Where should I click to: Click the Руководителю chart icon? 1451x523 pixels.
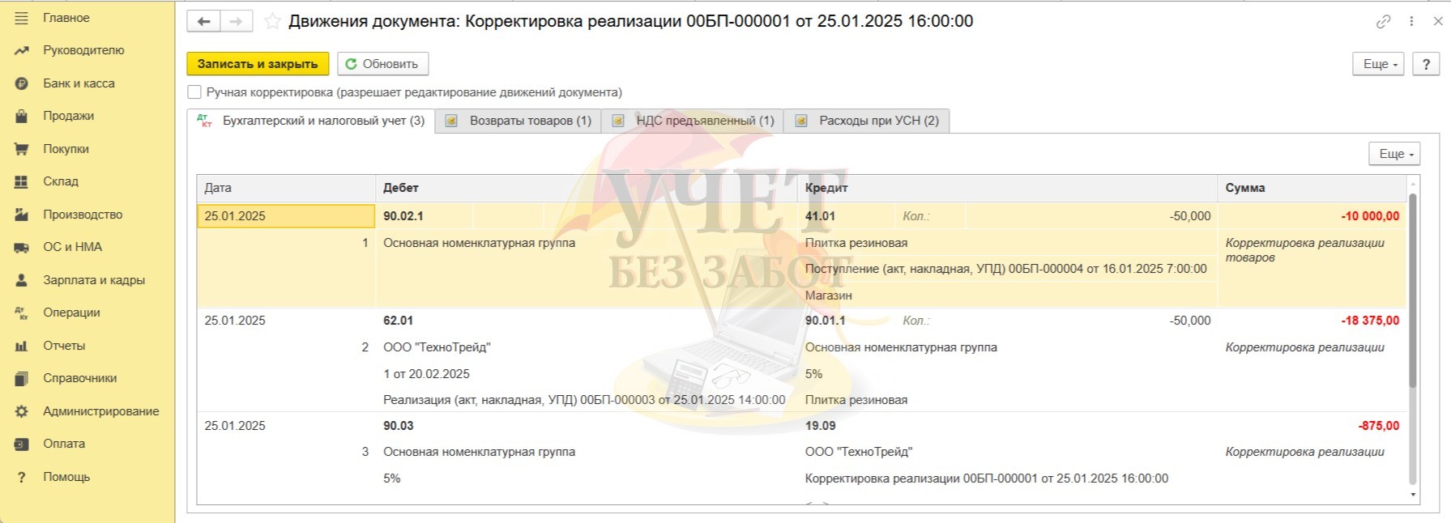[22, 50]
